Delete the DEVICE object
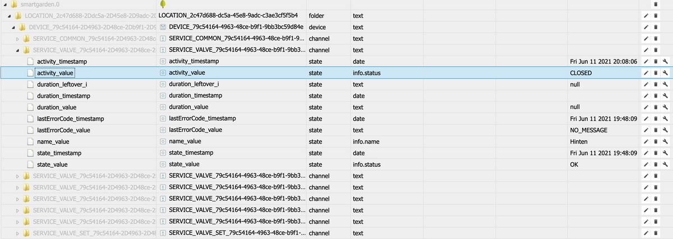 pyautogui.click(x=655, y=27)
